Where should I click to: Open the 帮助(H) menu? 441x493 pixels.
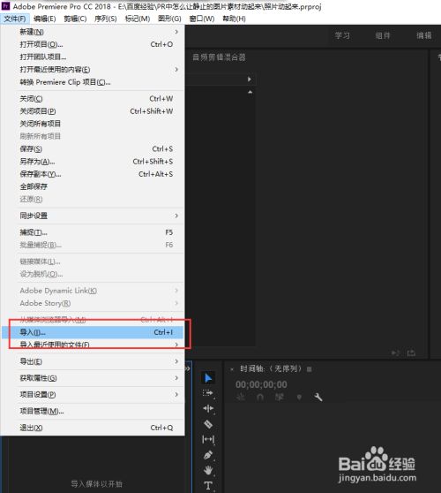click(x=234, y=19)
